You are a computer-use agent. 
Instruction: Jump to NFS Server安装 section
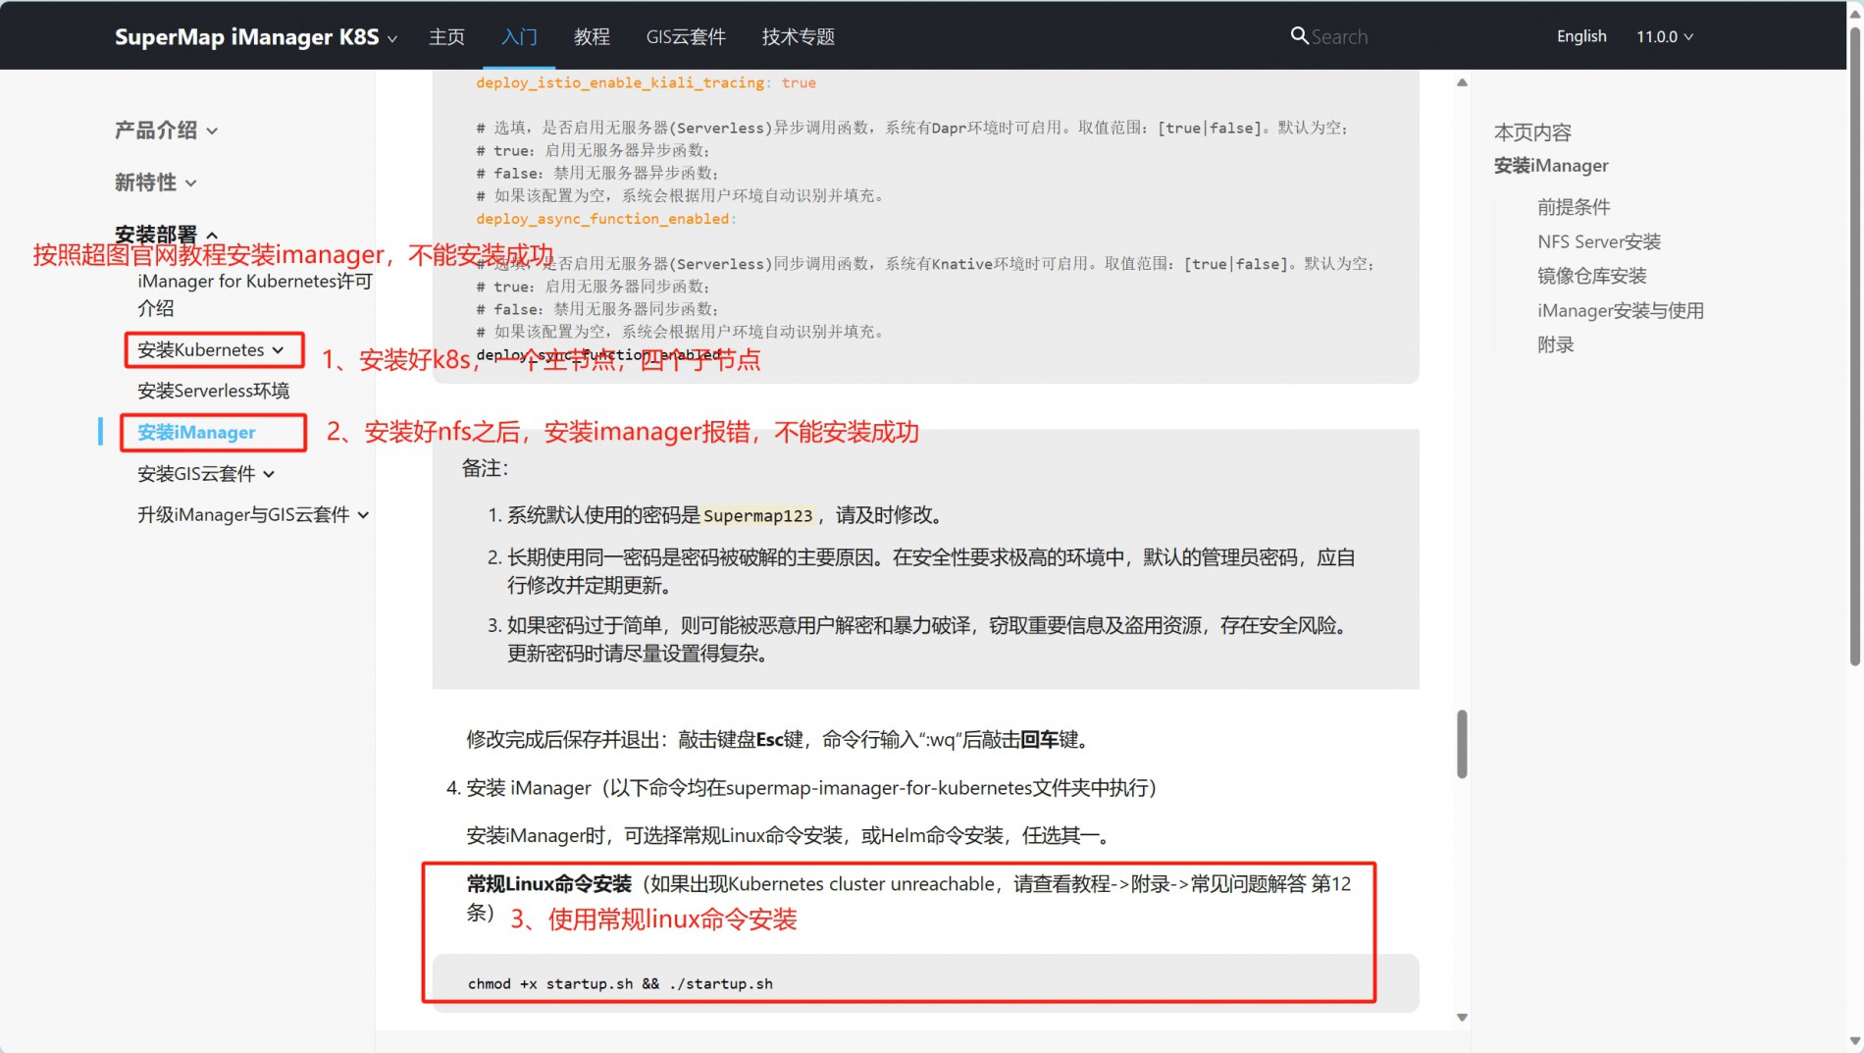tap(1599, 241)
